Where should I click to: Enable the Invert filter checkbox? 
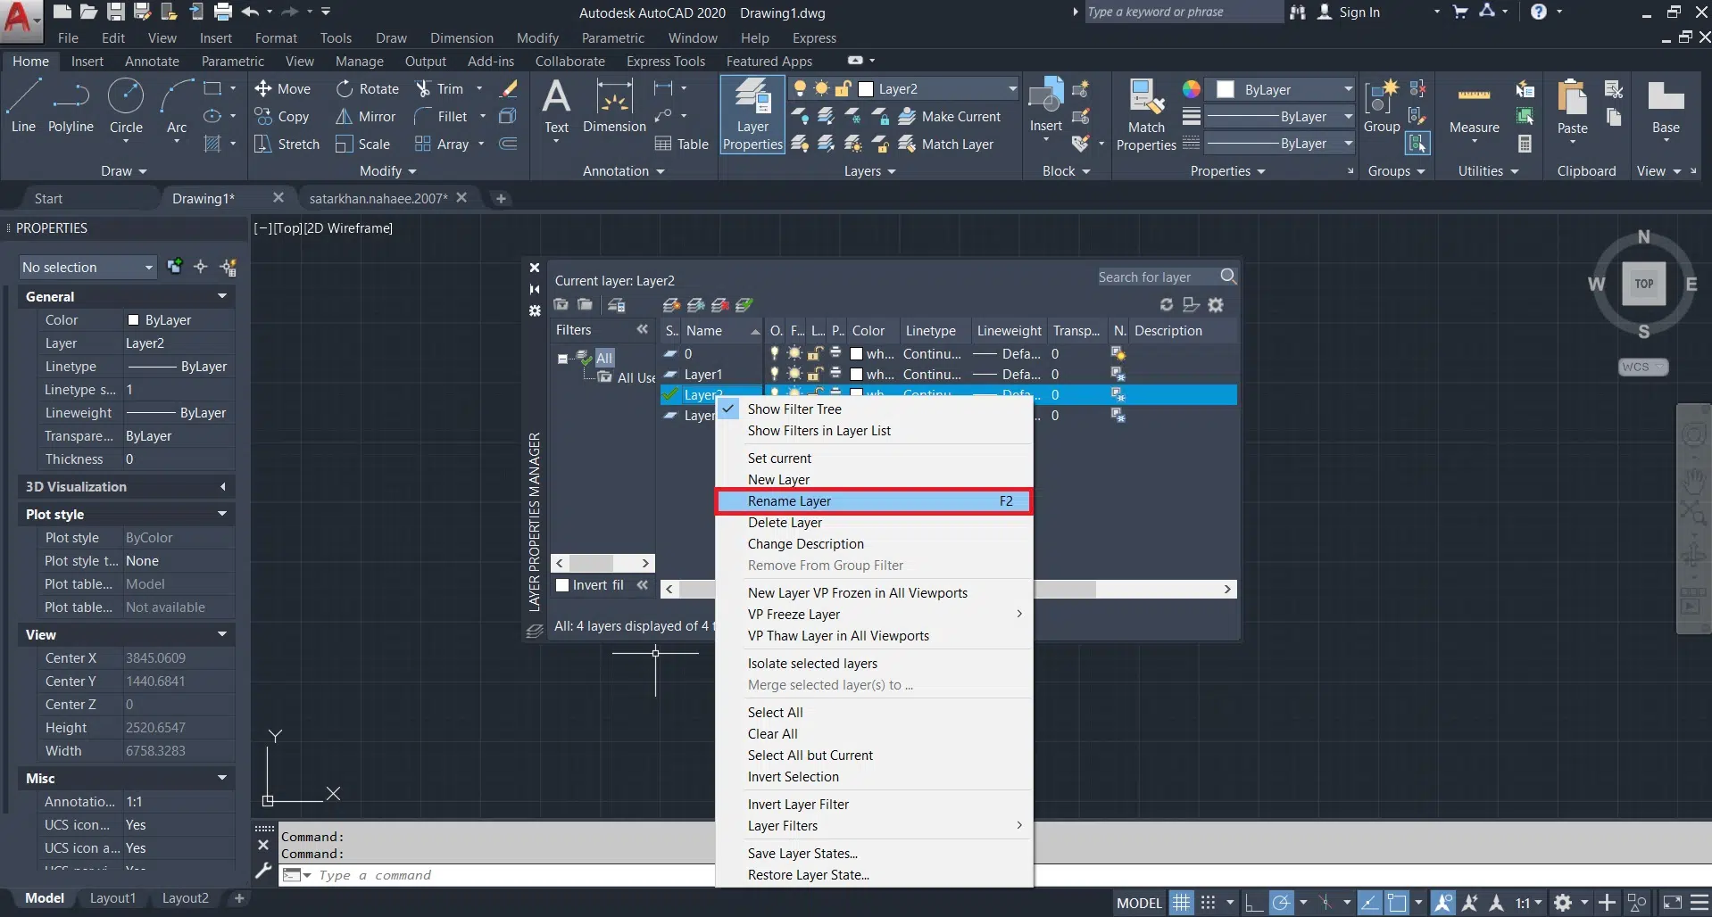(x=563, y=585)
